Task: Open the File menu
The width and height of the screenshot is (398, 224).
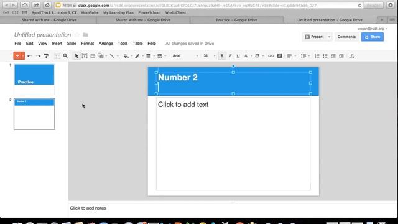Action: (18, 44)
